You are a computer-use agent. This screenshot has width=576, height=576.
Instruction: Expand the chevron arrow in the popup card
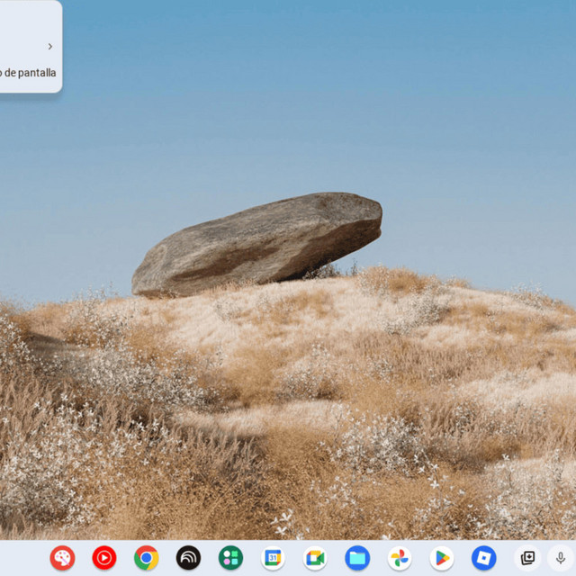click(50, 46)
